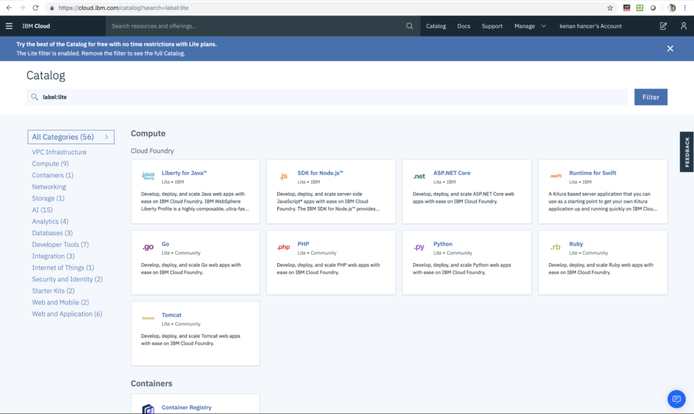Select the AI (15) category
Viewport: 694px width, 414px height.
click(42, 209)
